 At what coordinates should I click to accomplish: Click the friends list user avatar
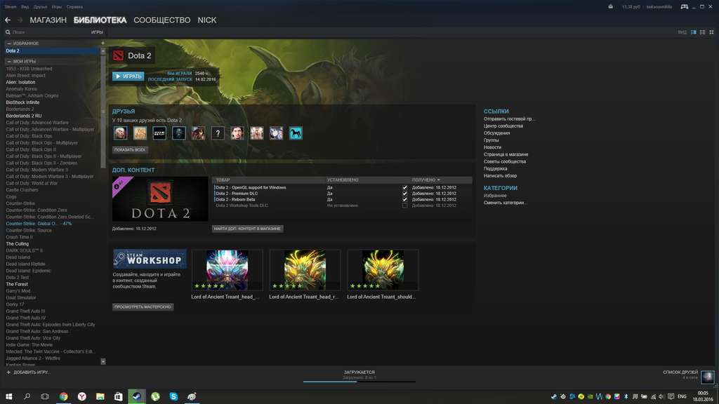[708, 377]
